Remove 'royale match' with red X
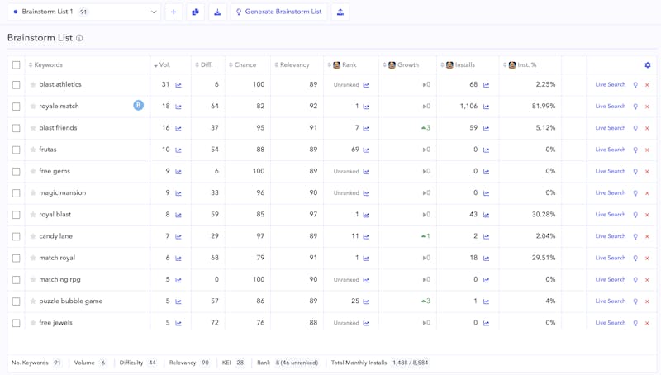This screenshot has width=661, height=375. pyautogui.click(x=647, y=107)
